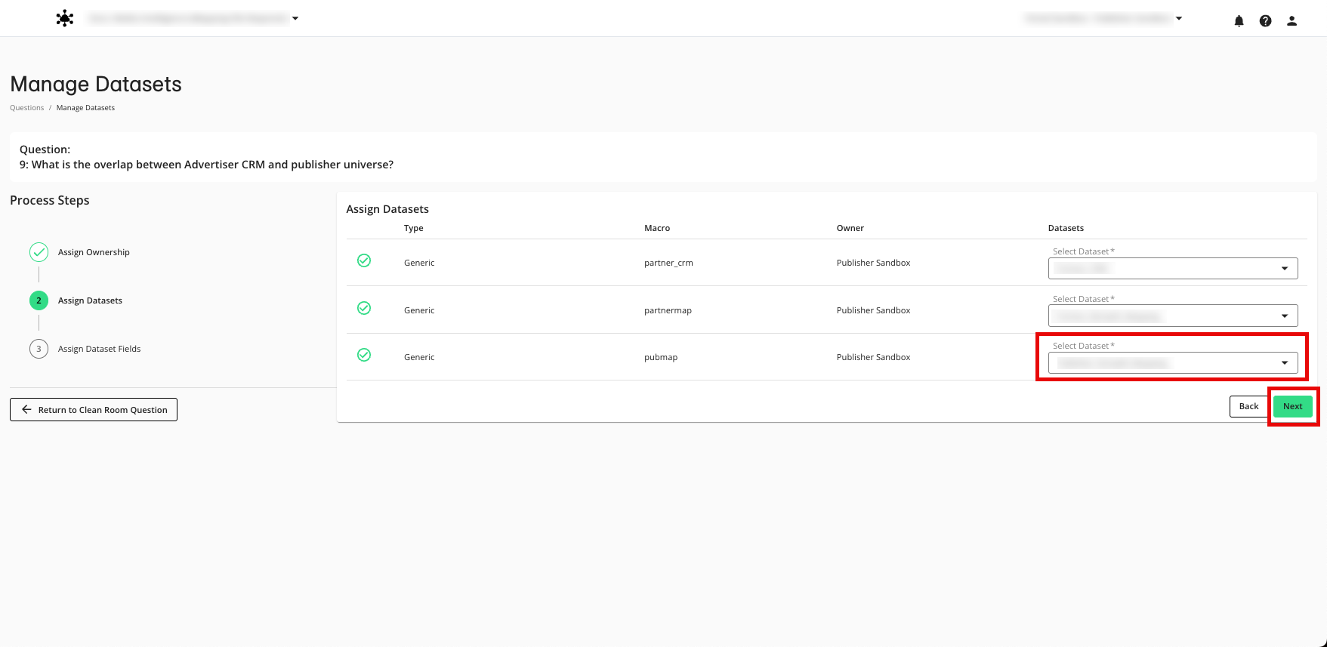Click the Questions breadcrumb link
The height and width of the screenshot is (647, 1327).
point(27,108)
